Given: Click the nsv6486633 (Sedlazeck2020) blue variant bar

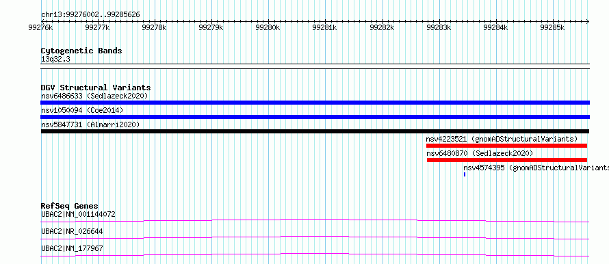Looking at the screenshot, I should tap(315, 103).
